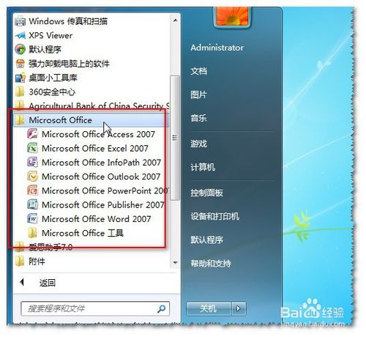Screen dimensions: 366x337
Task: Click the Windows 传真和扫描 icon
Action: pos(20,21)
